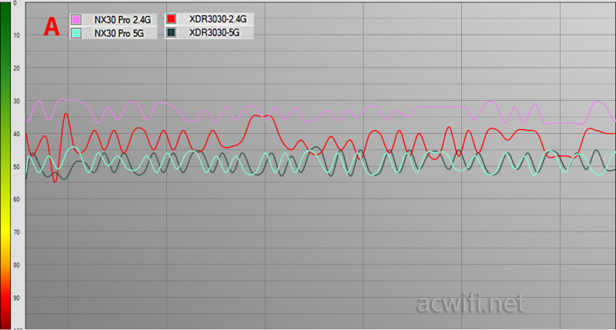616x330 pixels.
Task: Click the cyan NX30 Pro 5G legend swatch
Action: click(76, 33)
